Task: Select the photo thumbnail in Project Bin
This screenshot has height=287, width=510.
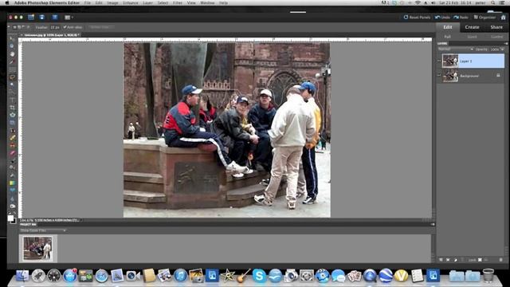Action: coord(37,248)
